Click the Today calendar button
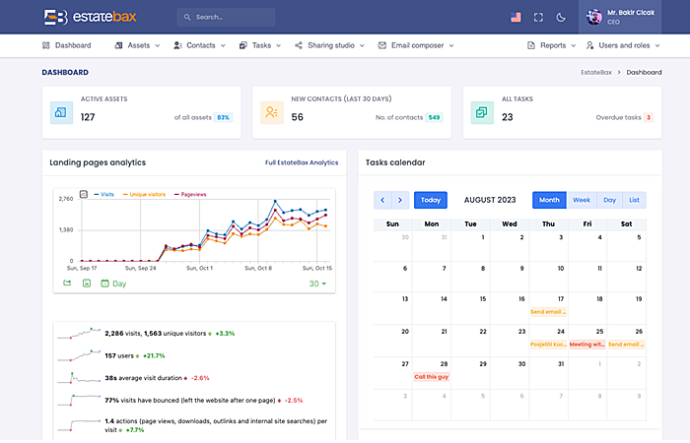 [430, 200]
